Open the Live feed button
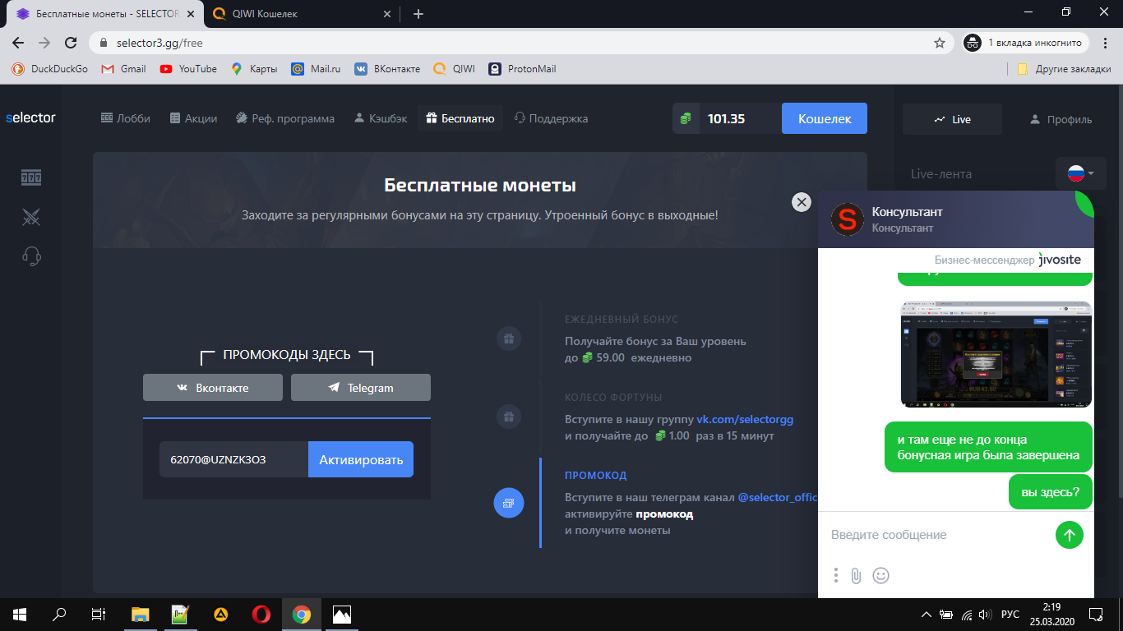This screenshot has height=631, width=1123. point(952,119)
